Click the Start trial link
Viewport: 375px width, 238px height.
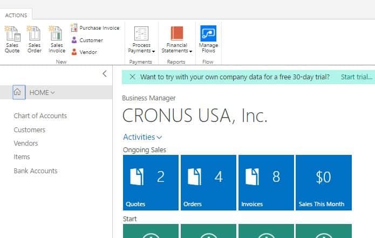point(357,77)
